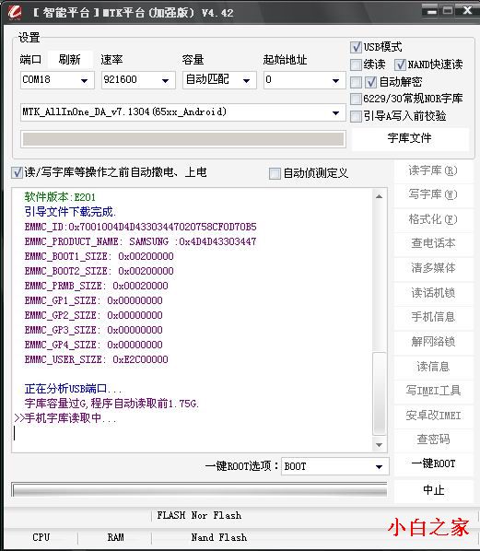Click the bottom progress bar

click(x=199, y=490)
